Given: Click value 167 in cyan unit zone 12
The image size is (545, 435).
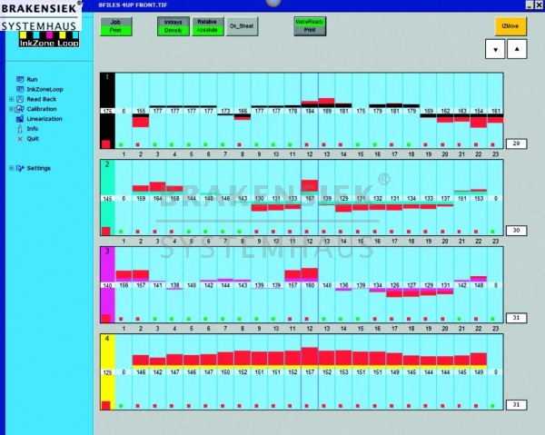Looking at the screenshot, I should (310, 198).
